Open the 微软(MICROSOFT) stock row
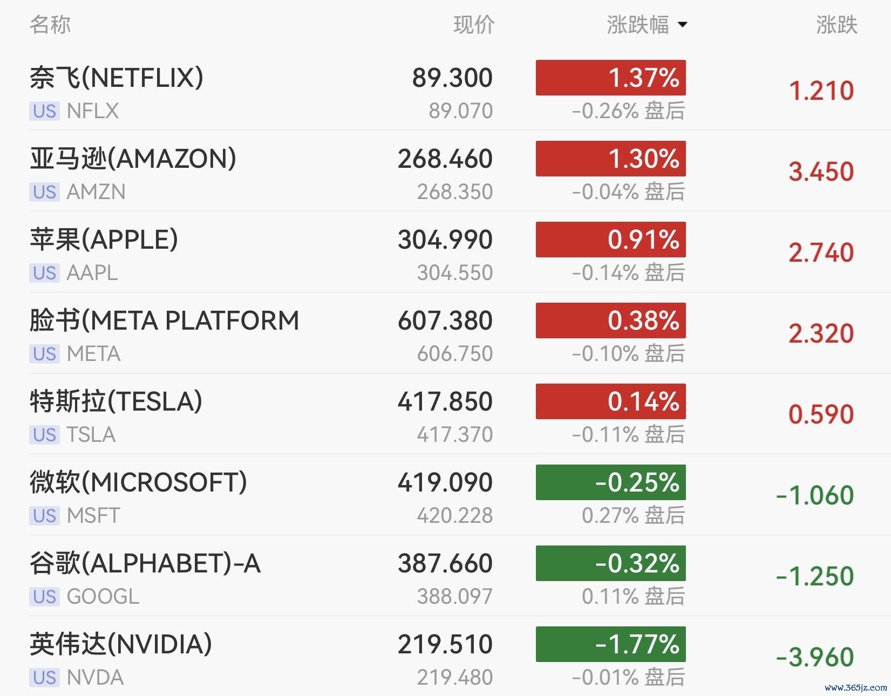The height and width of the screenshot is (696, 891). (445, 495)
